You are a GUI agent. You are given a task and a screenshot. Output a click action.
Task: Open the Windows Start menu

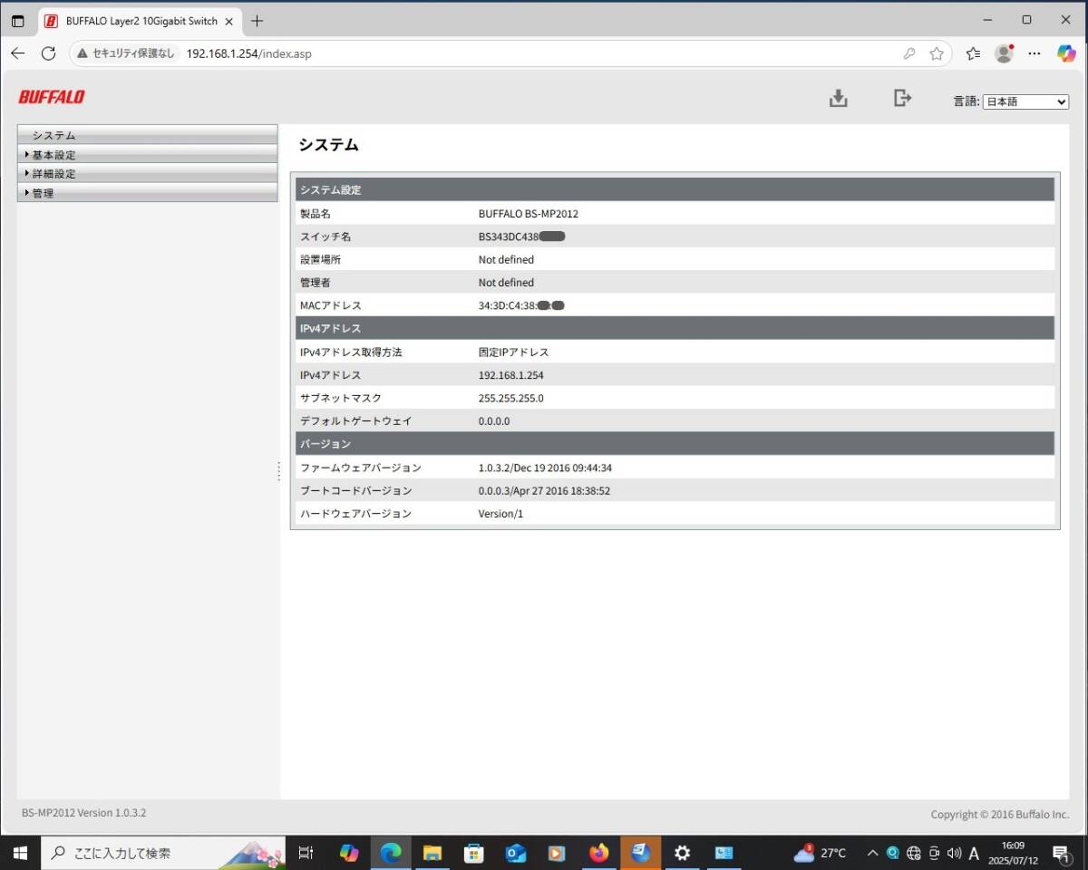pyautogui.click(x=20, y=853)
